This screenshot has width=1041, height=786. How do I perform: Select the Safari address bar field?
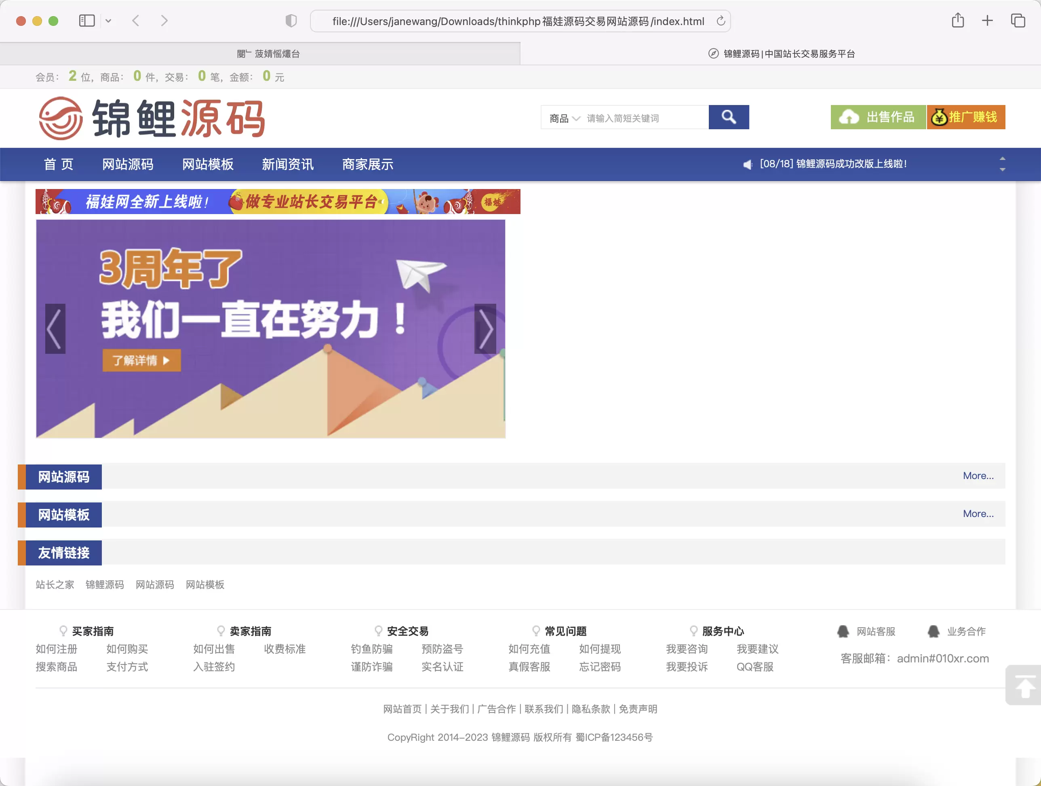tap(520, 21)
